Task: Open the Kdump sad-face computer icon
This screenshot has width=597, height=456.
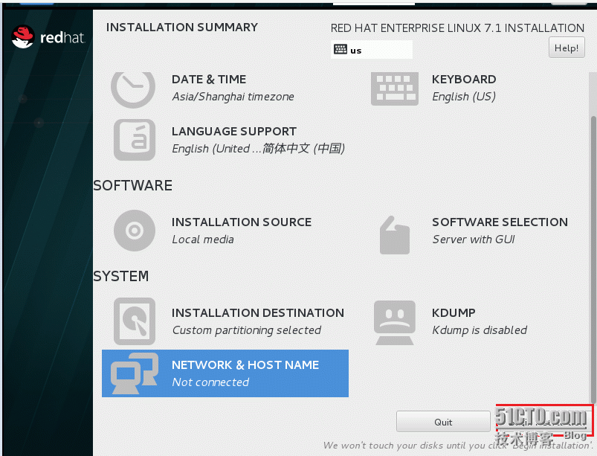Action: point(395,323)
